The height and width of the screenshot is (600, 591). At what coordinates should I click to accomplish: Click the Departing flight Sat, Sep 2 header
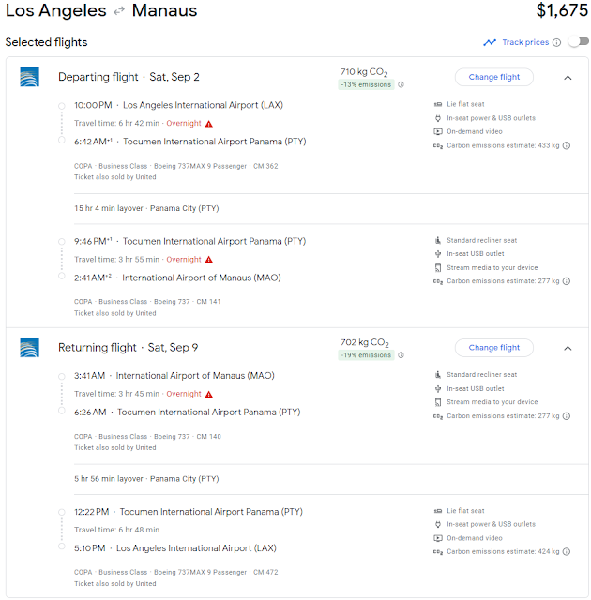tap(129, 77)
